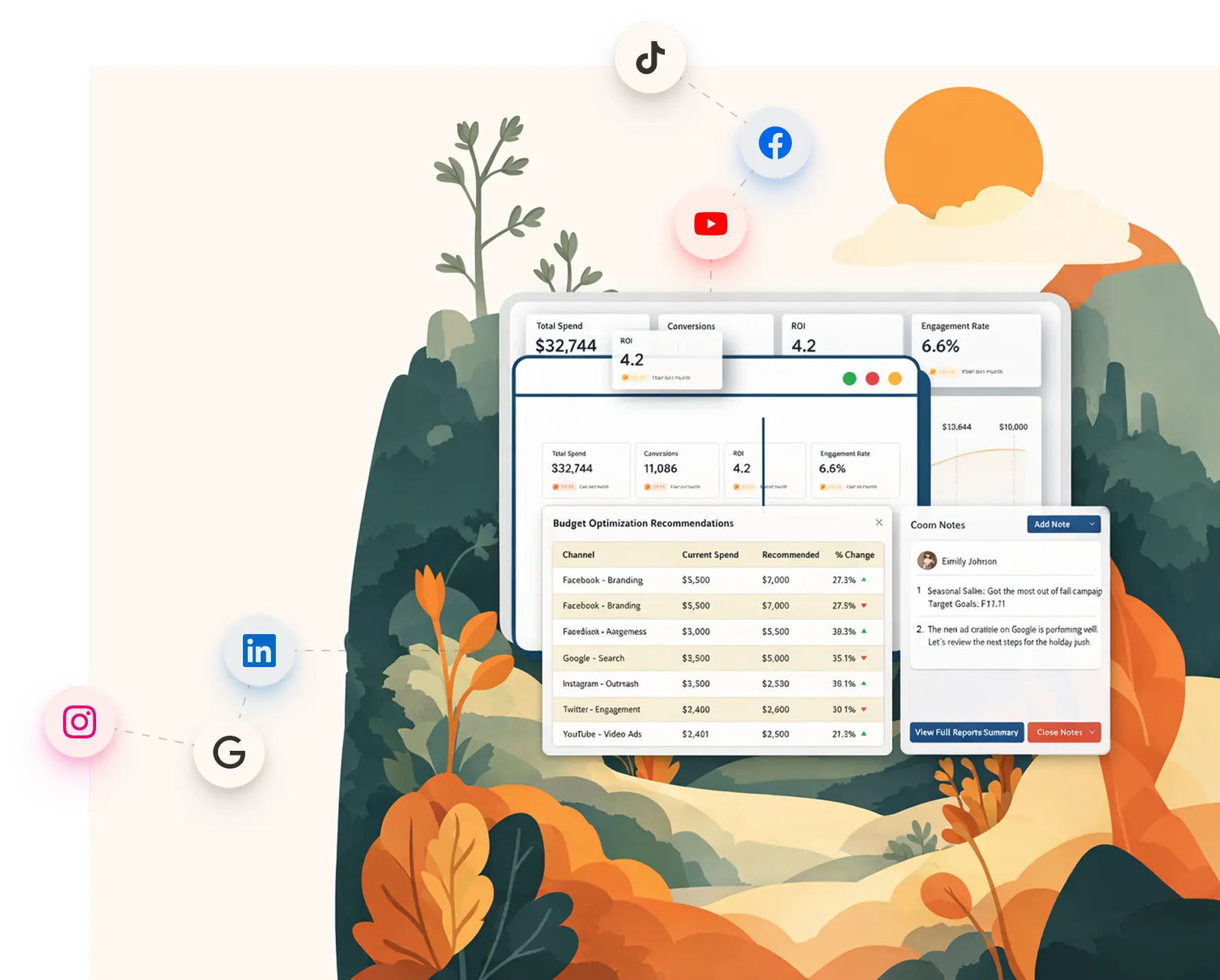Click View Full Reports Summary button
Image resolution: width=1220 pixels, height=980 pixels.
(967, 732)
